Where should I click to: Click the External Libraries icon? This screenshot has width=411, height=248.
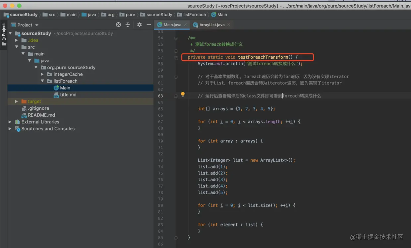tap(18, 122)
